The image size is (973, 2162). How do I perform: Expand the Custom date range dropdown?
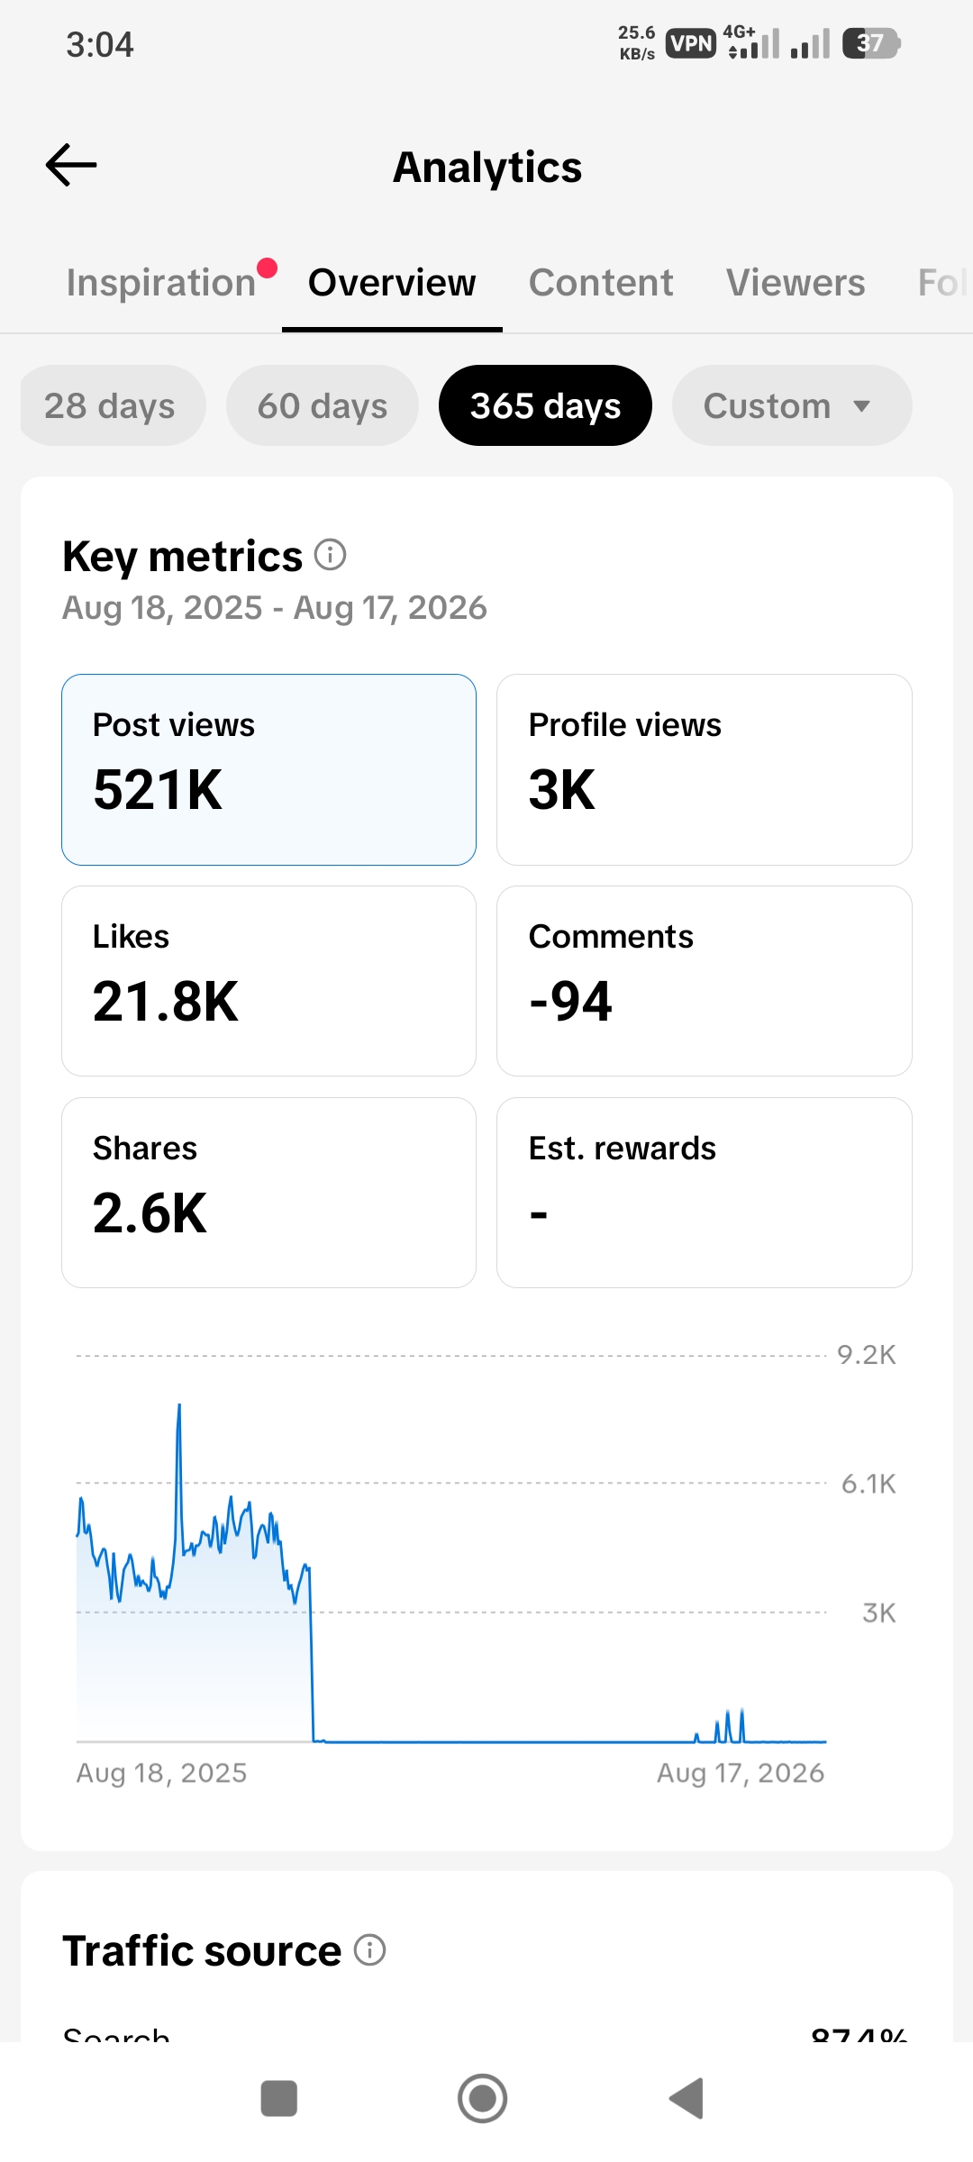pos(792,405)
